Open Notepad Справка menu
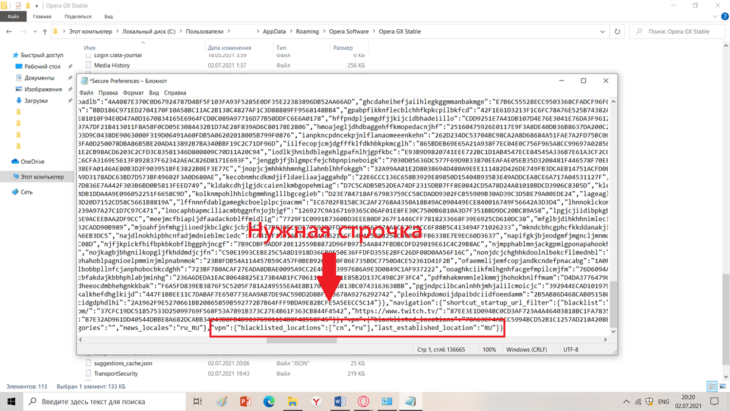730x411 pixels. [x=175, y=93]
